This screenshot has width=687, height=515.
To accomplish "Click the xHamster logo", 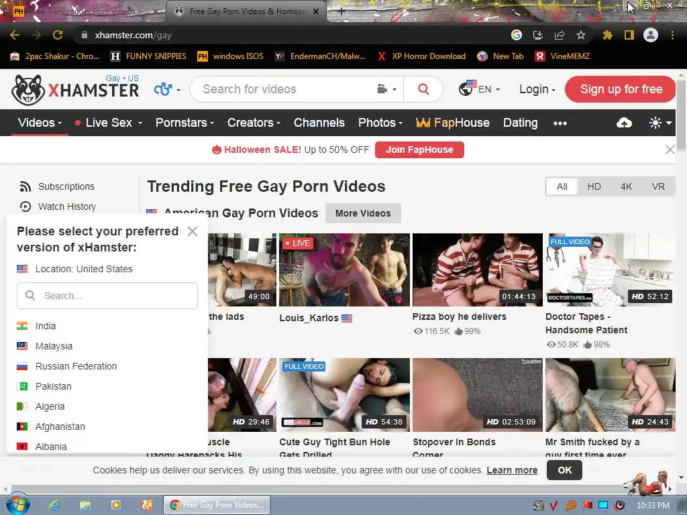I will [x=75, y=90].
